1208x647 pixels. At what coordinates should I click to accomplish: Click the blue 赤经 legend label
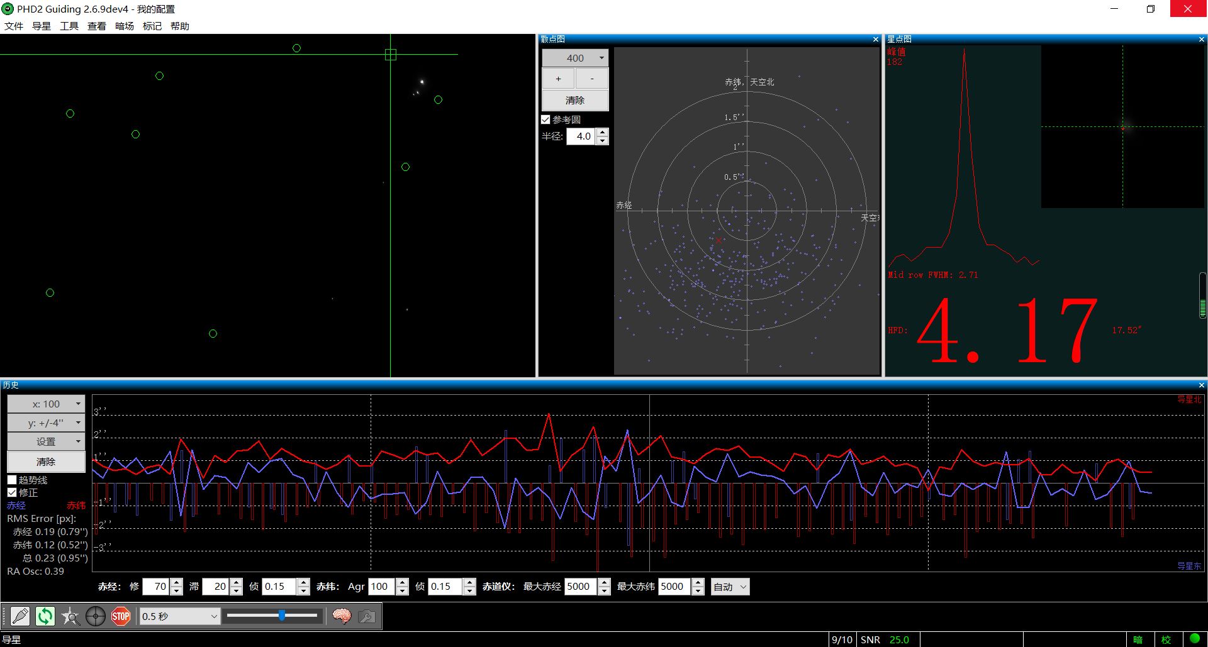point(16,506)
